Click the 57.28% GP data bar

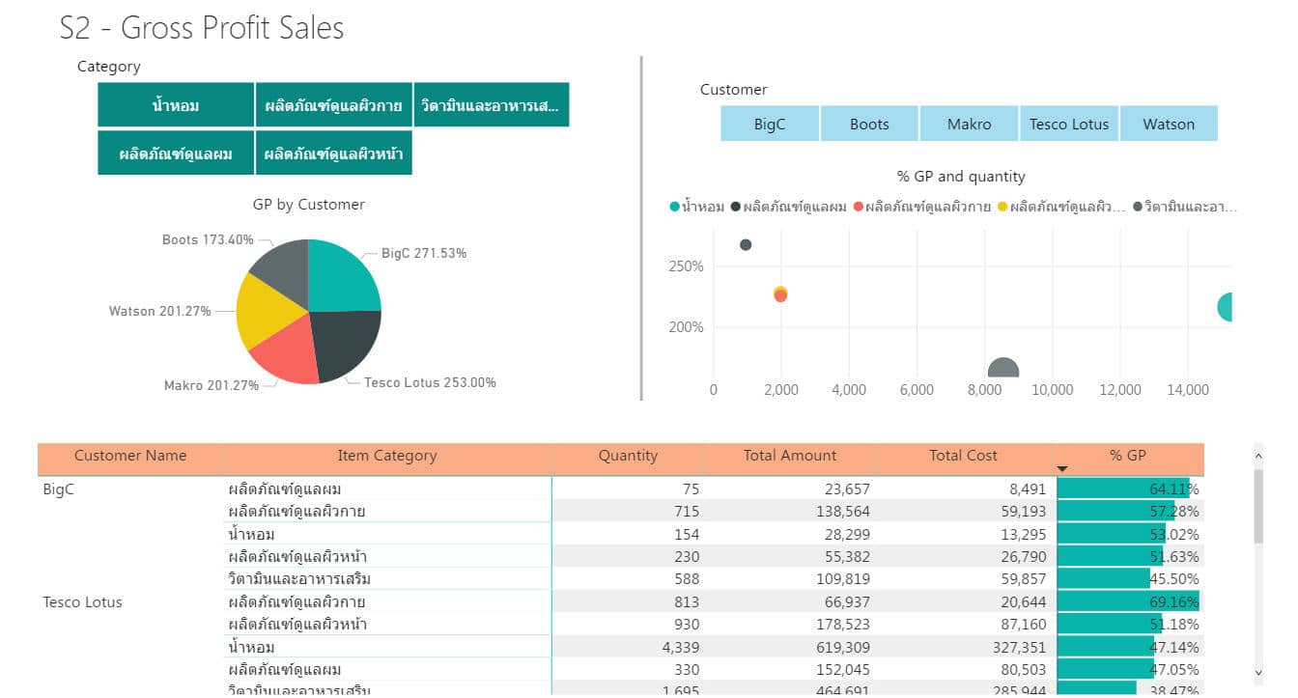[1116, 512]
